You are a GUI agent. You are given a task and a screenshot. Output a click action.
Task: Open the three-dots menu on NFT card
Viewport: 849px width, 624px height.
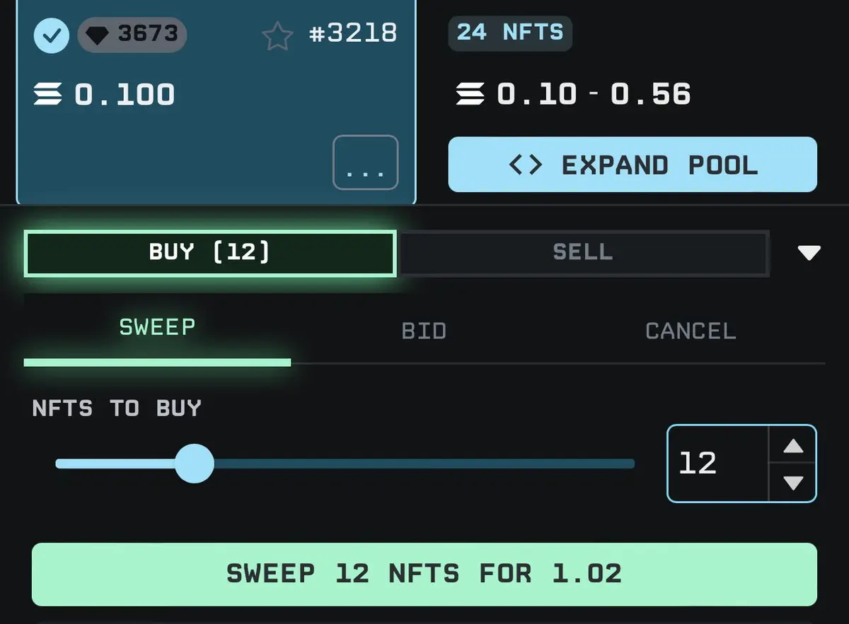366,163
